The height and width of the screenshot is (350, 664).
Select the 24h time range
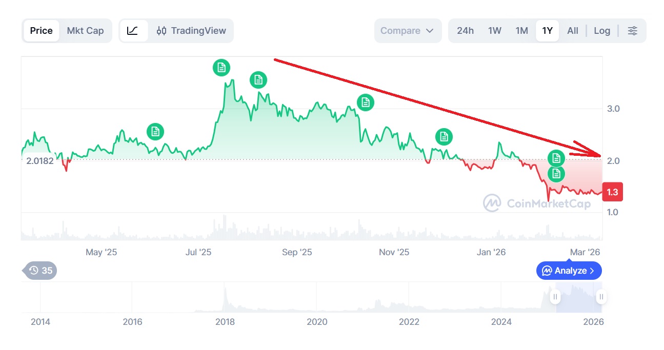tap(465, 31)
